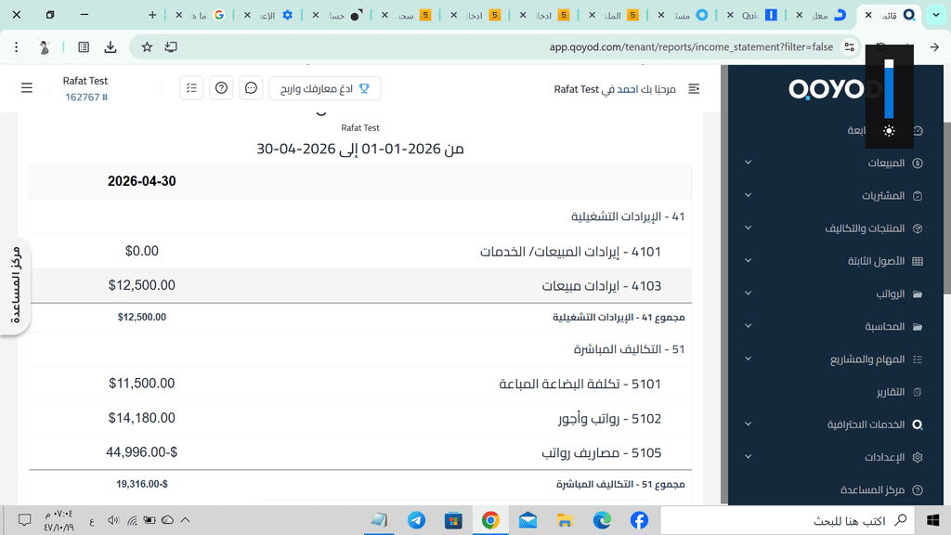The image size is (951, 535).
Task: Open tenant number 162767 # link
Action: [86, 97]
